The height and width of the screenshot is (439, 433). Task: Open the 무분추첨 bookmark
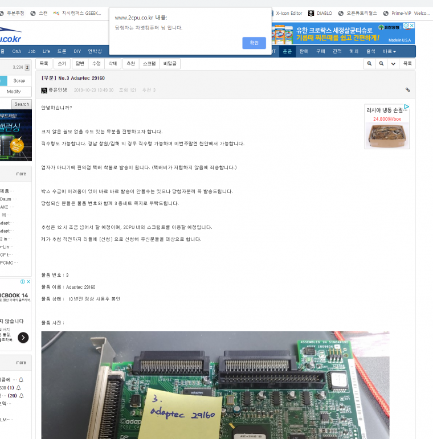tap(12, 13)
